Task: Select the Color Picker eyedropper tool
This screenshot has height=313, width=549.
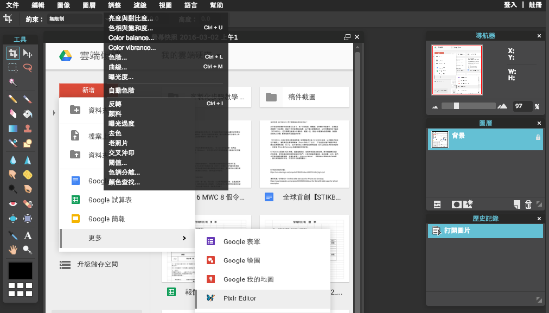Action: coord(13,235)
